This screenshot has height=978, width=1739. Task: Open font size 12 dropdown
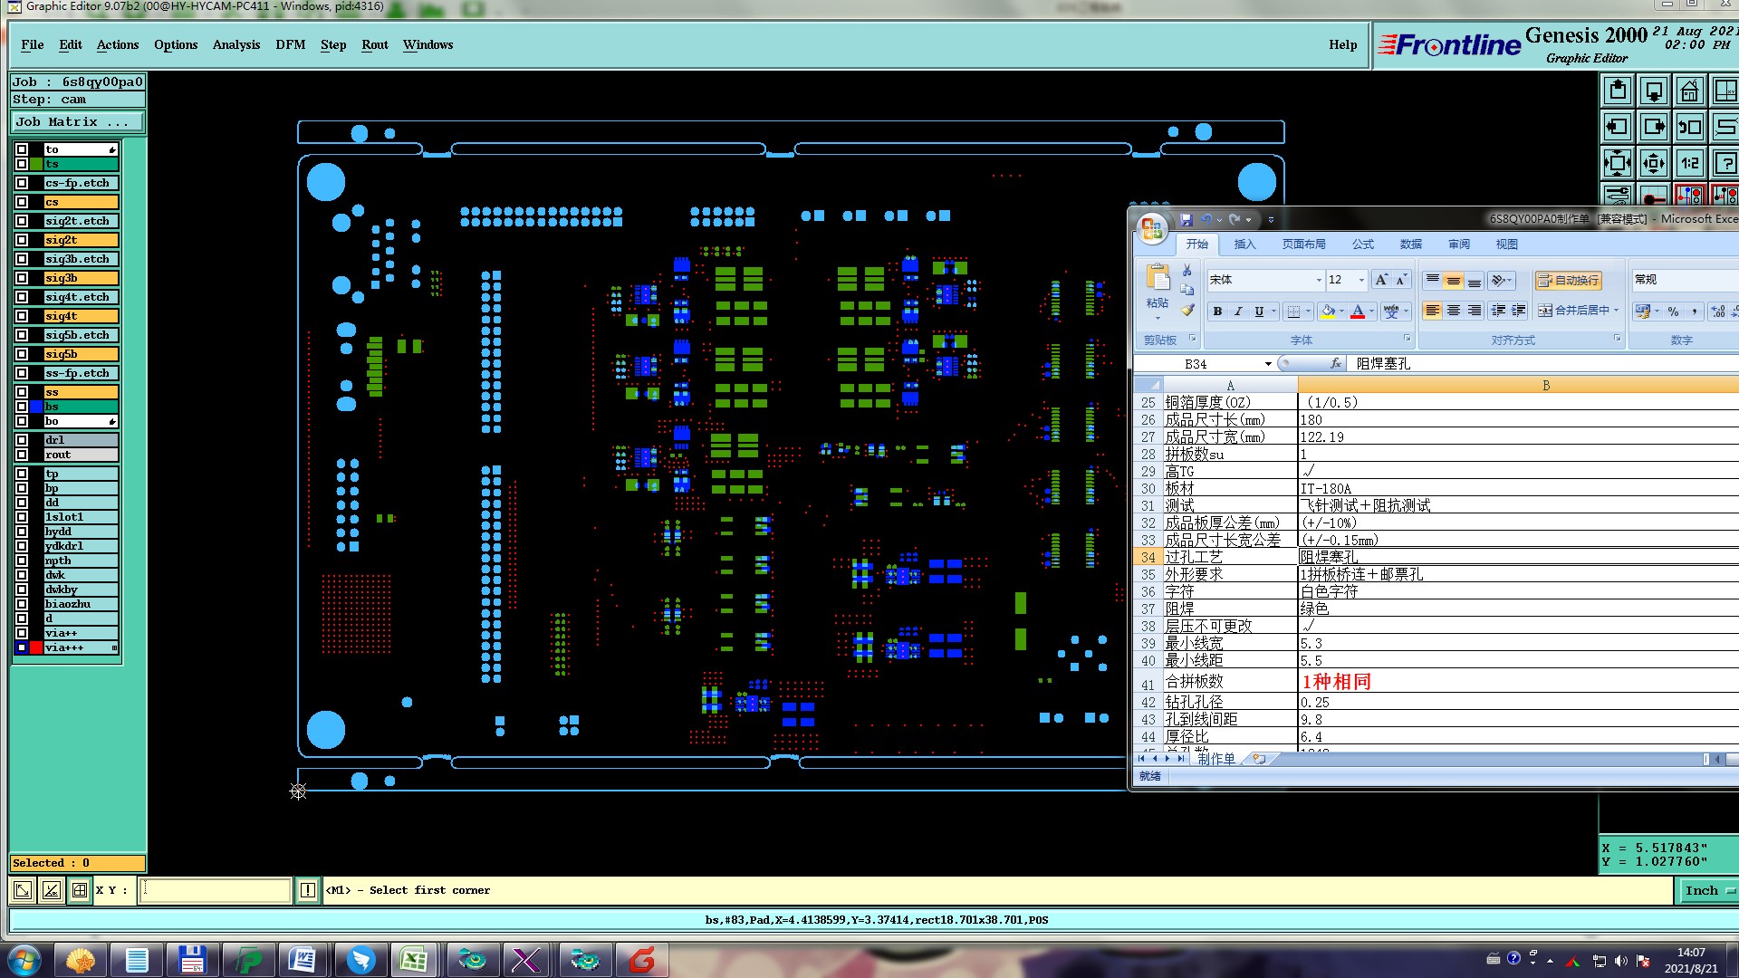tap(1361, 280)
